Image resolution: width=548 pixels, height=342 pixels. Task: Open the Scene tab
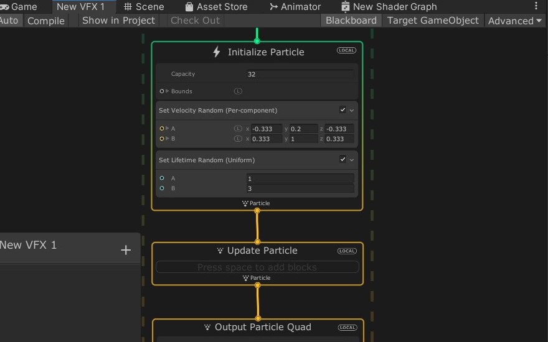(x=144, y=7)
